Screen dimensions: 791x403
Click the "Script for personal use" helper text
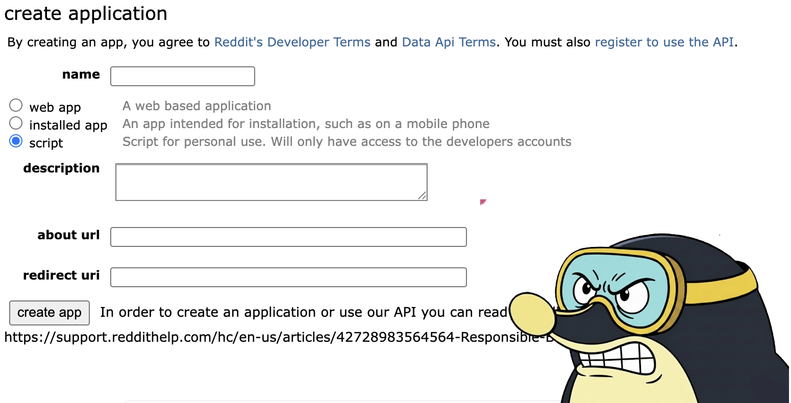point(346,141)
